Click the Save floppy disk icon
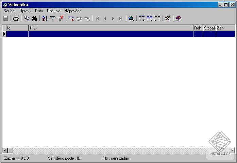The height and width of the screenshot is (163, 237). (x=5, y=18)
